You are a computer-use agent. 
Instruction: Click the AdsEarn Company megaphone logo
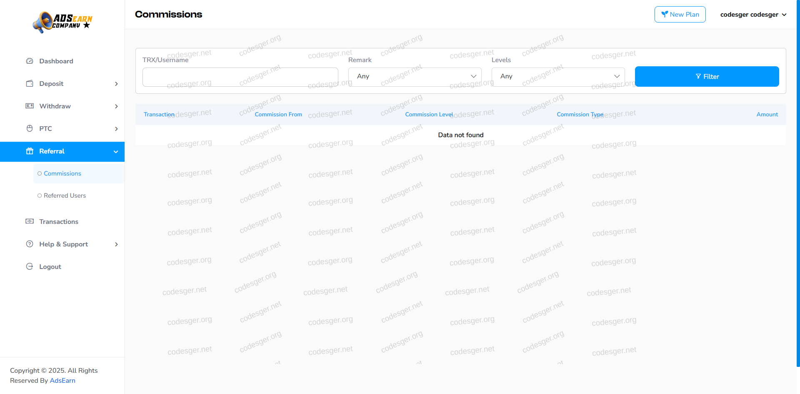pyautogui.click(x=62, y=22)
